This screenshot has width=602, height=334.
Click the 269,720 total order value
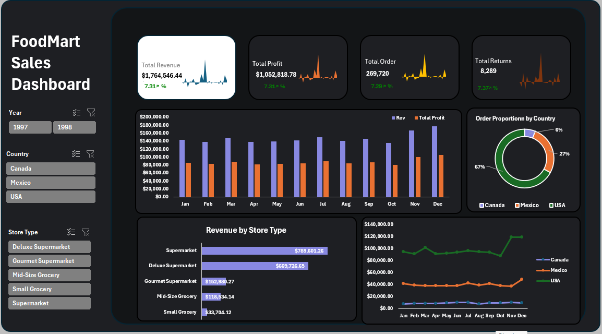[x=377, y=74]
